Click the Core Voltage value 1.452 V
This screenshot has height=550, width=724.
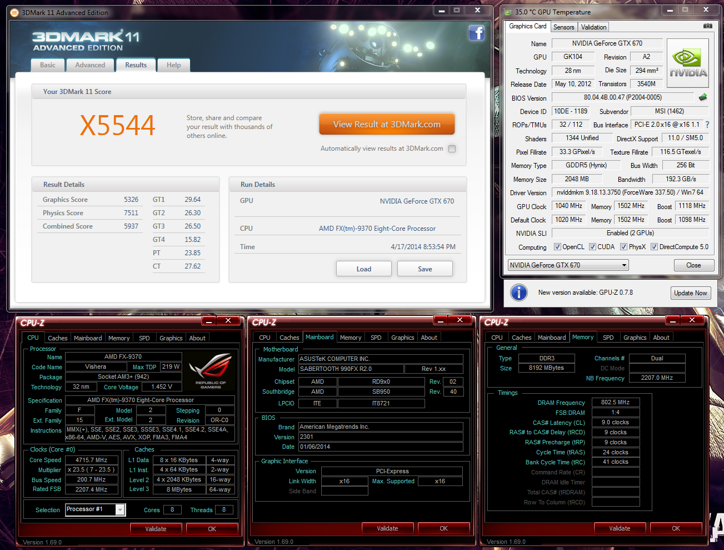click(x=162, y=387)
